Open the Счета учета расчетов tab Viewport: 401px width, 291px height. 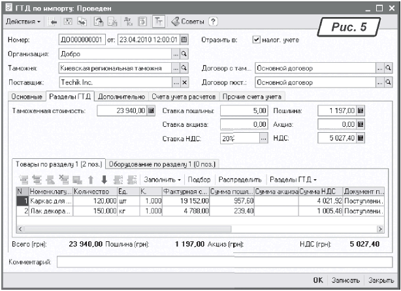click(184, 96)
